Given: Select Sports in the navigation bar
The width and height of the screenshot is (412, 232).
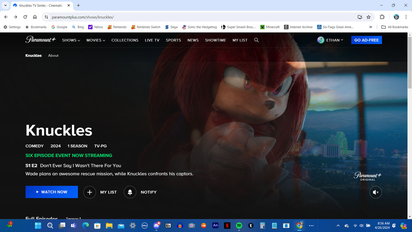Looking at the screenshot, I should click(x=173, y=40).
